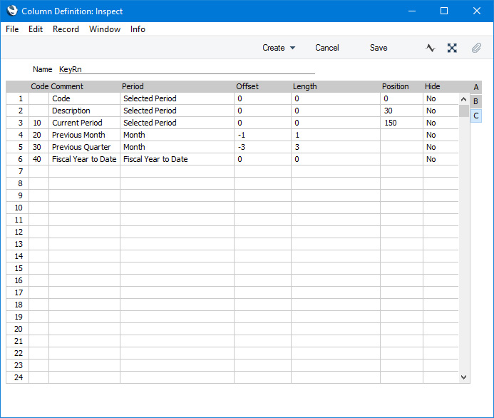Click 'Description' comment cell in row 2
The width and height of the screenshot is (494, 418).
(x=84, y=111)
